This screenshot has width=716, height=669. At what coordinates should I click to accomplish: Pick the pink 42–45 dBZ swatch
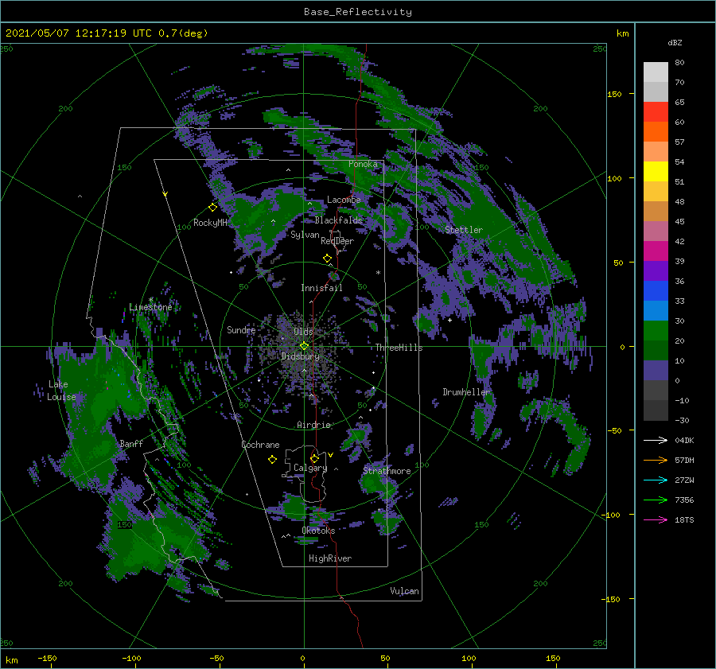click(656, 231)
